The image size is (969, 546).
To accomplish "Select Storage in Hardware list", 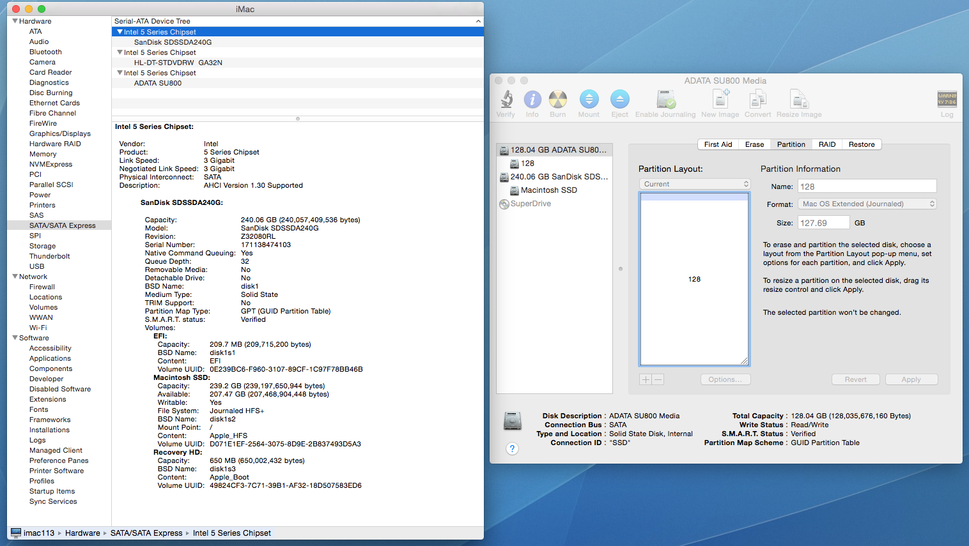I will click(x=43, y=246).
